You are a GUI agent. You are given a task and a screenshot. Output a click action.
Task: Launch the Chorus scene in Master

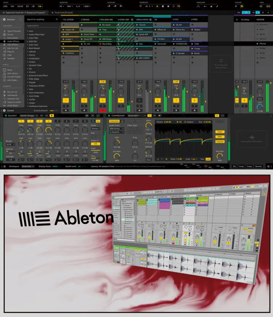pyautogui.click(x=262, y=43)
